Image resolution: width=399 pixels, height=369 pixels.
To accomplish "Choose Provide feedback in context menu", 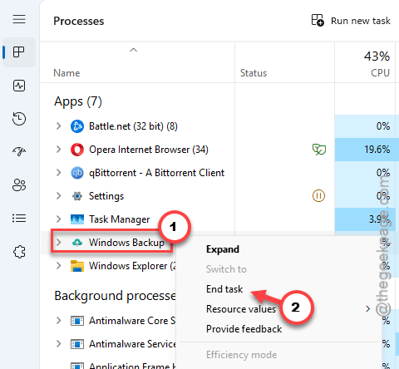I will (x=244, y=329).
